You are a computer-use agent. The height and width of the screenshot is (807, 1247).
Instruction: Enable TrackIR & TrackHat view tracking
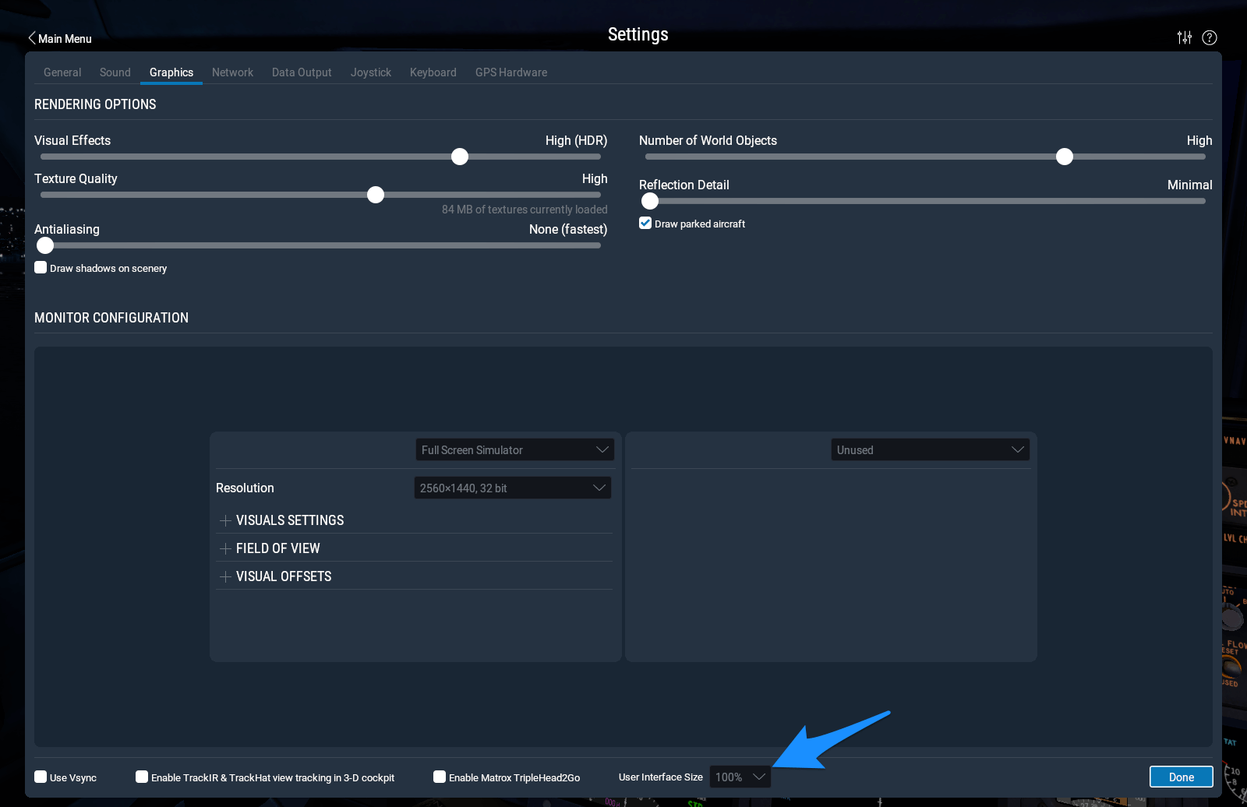pyautogui.click(x=142, y=777)
